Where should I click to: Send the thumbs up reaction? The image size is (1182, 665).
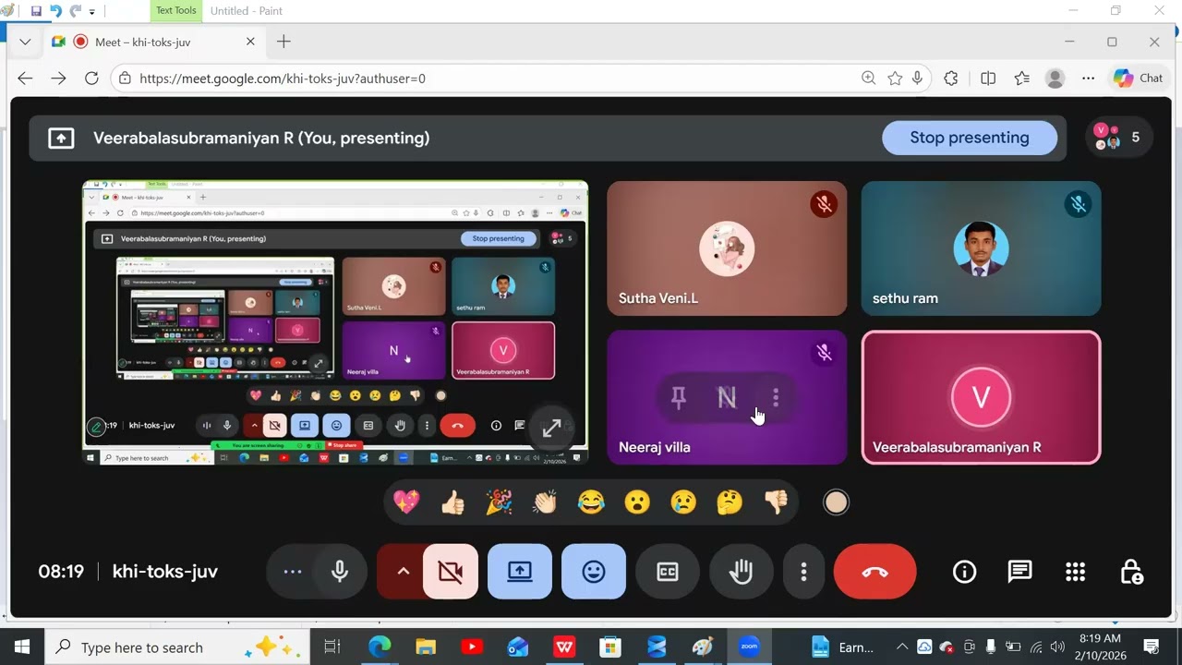point(452,502)
